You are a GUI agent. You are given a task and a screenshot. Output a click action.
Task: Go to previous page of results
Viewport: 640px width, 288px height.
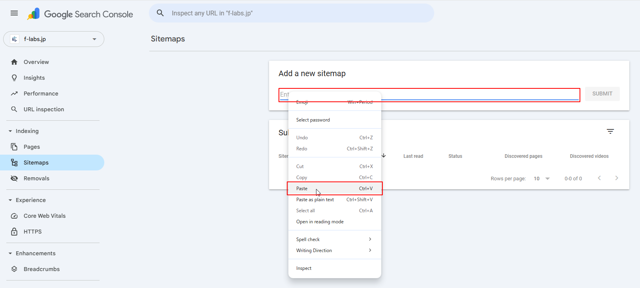(x=599, y=178)
